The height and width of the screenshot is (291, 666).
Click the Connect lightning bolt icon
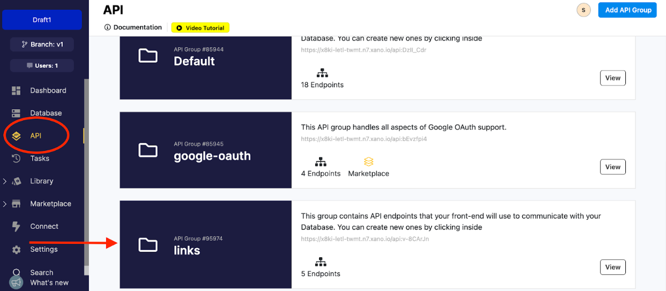[x=16, y=226]
